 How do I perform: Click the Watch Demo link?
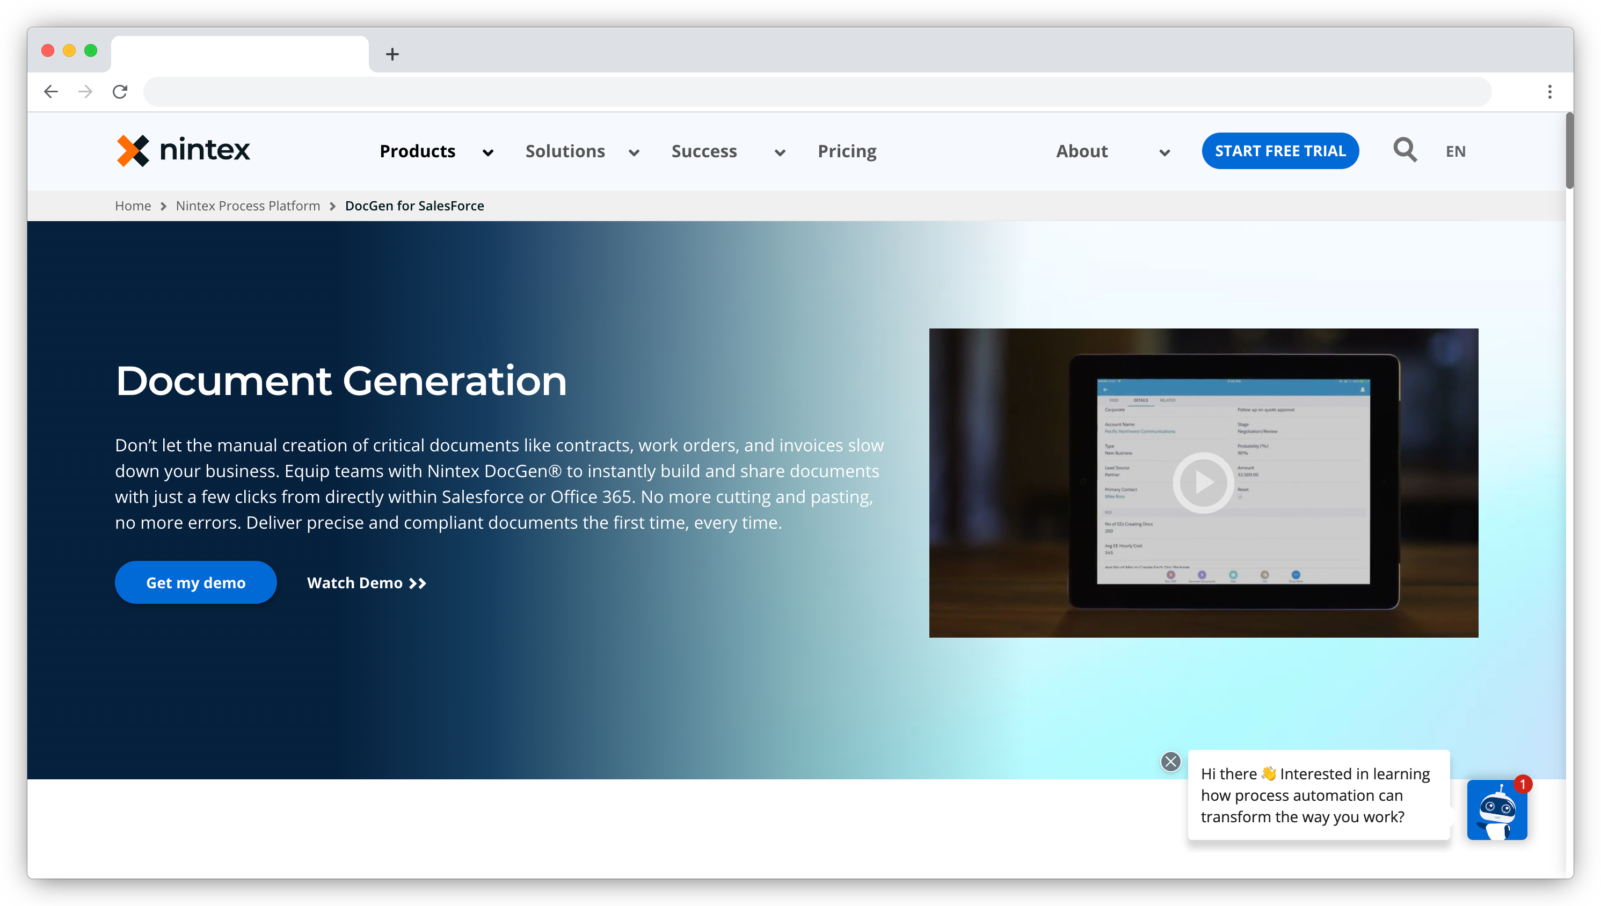point(367,583)
